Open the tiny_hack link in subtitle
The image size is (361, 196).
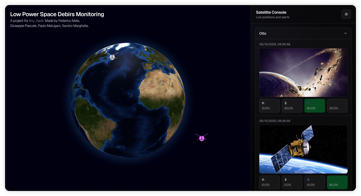click(x=36, y=21)
